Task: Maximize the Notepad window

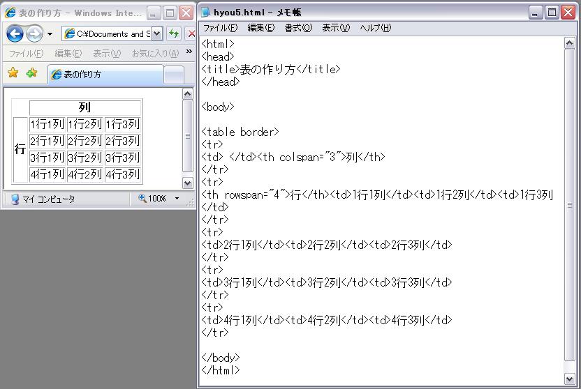Action: pos(552,13)
